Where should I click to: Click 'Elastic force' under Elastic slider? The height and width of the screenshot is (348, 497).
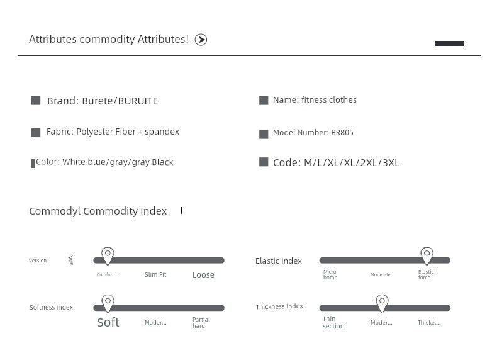click(x=426, y=274)
